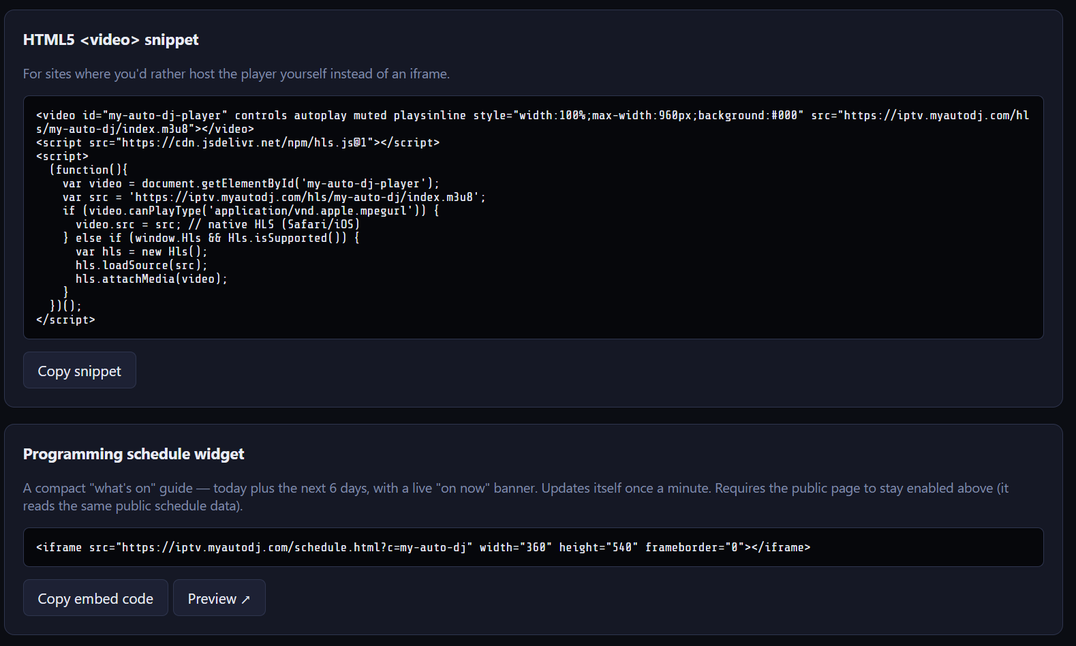Click the "var hls = new Hls();" line
Image resolution: width=1076 pixels, height=646 pixels.
click(142, 251)
